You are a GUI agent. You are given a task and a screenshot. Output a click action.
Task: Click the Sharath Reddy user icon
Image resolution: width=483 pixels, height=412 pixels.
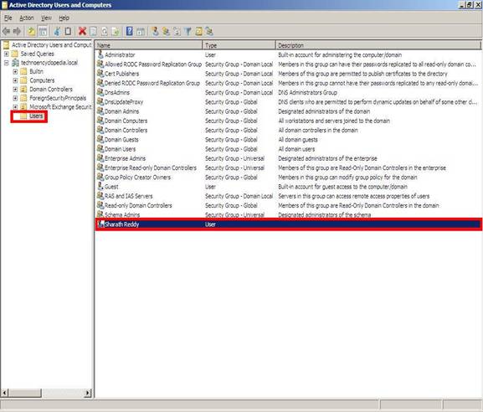point(100,224)
